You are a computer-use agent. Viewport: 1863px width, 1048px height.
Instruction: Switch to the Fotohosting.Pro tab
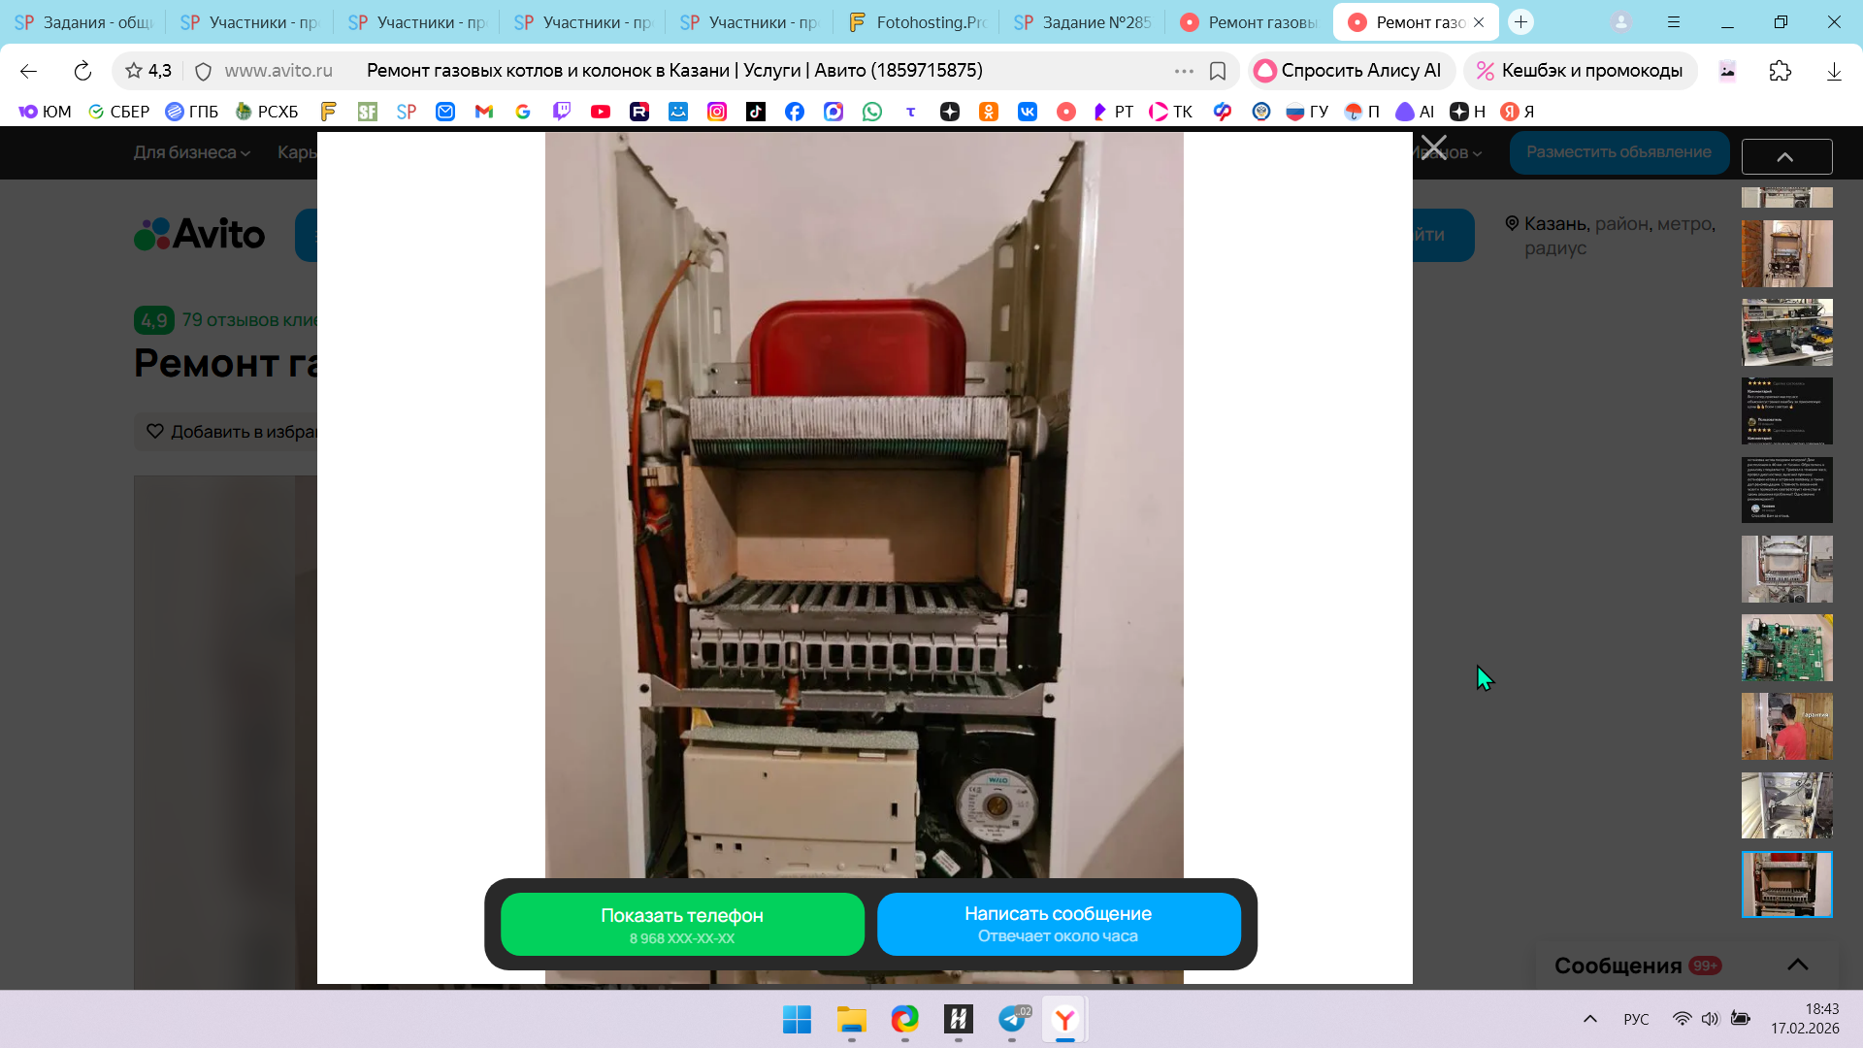pyautogui.click(x=917, y=22)
